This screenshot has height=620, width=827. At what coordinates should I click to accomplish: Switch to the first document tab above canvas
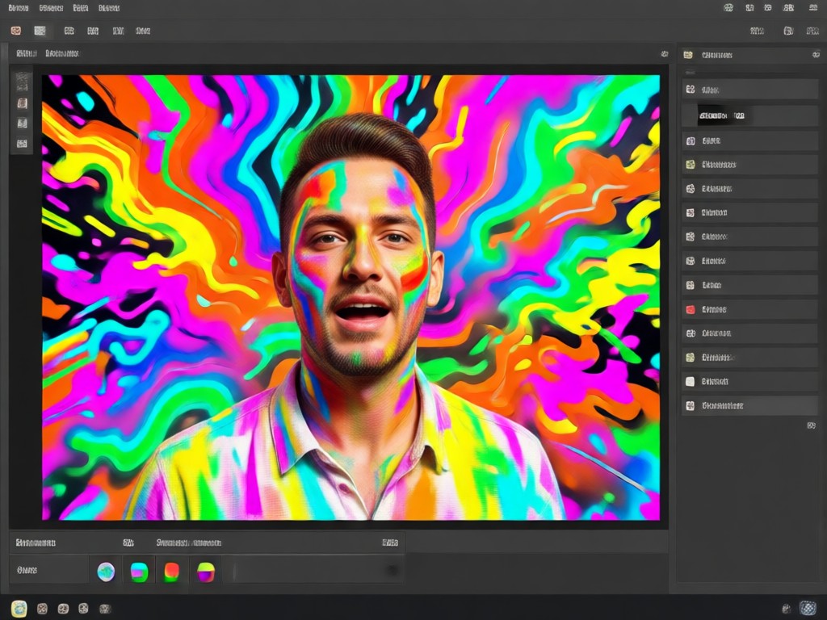[27, 53]
